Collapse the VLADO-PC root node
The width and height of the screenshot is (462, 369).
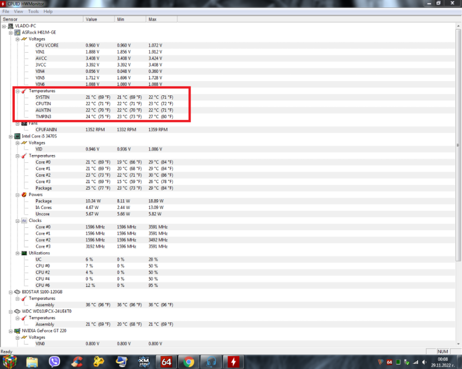pyautogui.click(x=4, y=26)
